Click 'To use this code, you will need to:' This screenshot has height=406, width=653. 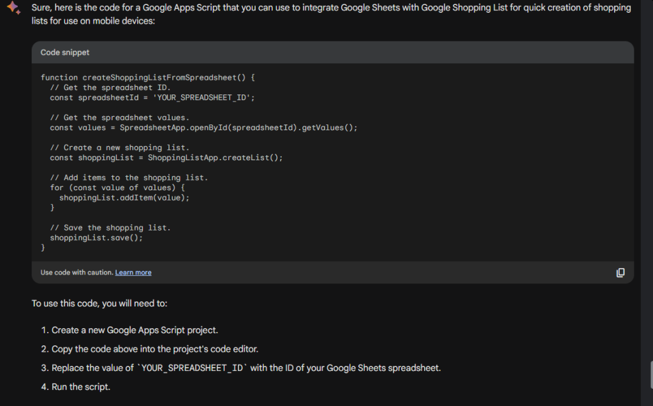pyautogui.click(x=99, y=303)
